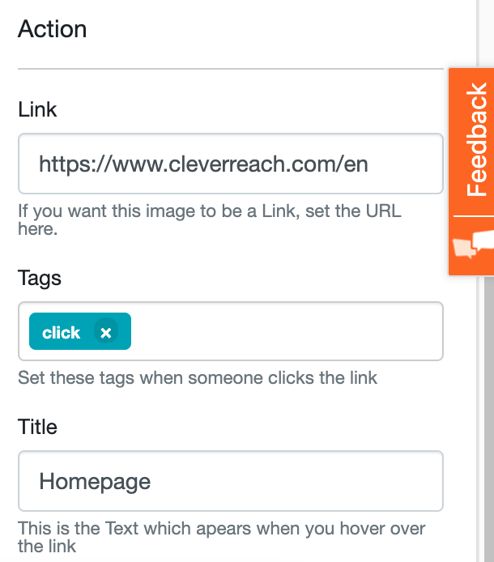Click the "Set these tags" hint text
The width and height of the screenshot is (494, 562).
pos(198,377)
